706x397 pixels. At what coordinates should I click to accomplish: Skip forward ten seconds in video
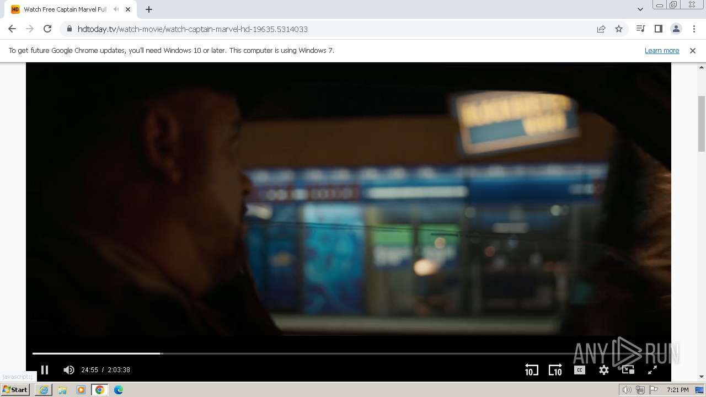coord(555,370)
